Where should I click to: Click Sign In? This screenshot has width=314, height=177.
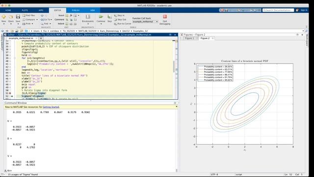(x=304, y=10)
